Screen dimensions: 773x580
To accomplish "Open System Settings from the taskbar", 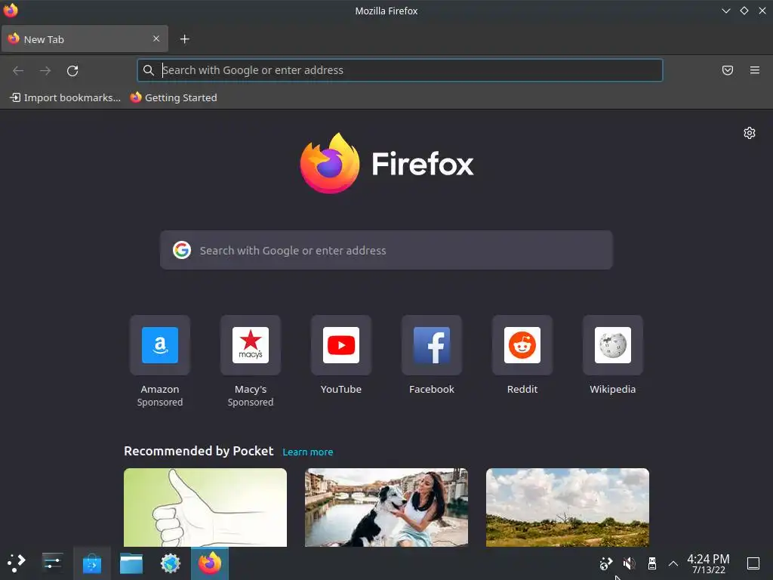I will click(52, 563).
